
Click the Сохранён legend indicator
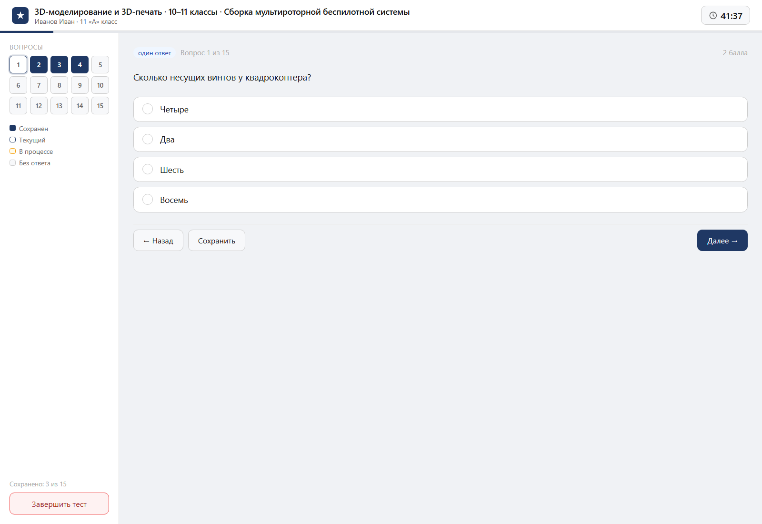pos(13,128)
